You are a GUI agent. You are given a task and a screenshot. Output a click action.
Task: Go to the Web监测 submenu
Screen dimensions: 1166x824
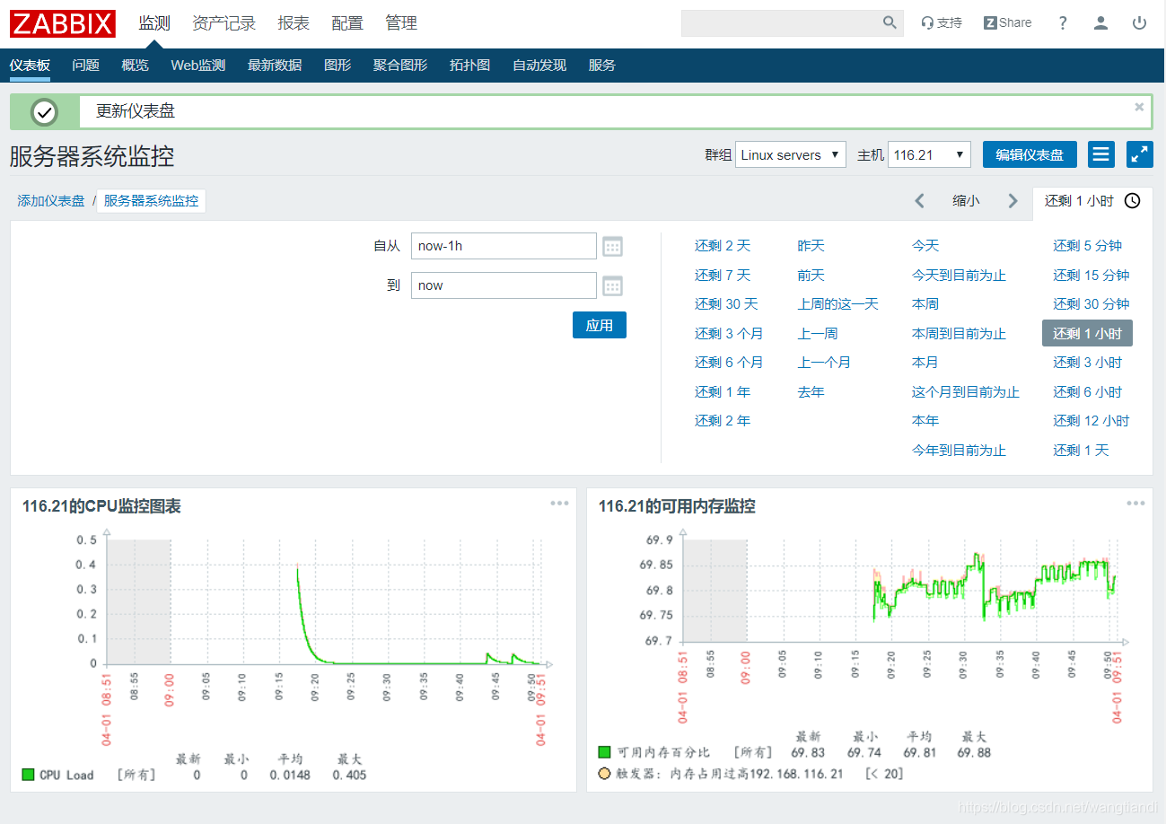click(198, 66)
